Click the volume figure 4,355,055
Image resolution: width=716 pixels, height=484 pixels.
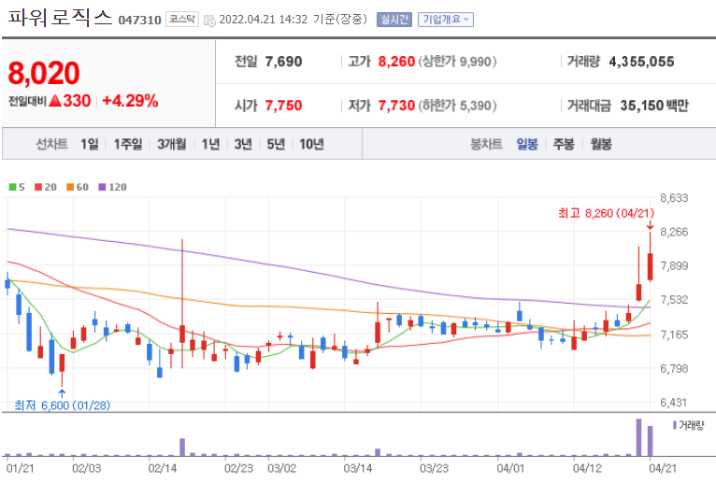641,62
